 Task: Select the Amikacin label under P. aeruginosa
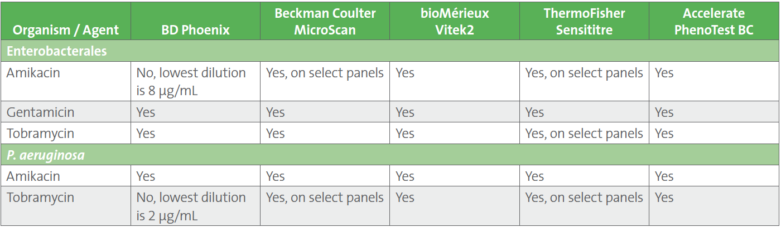[33, 176]
